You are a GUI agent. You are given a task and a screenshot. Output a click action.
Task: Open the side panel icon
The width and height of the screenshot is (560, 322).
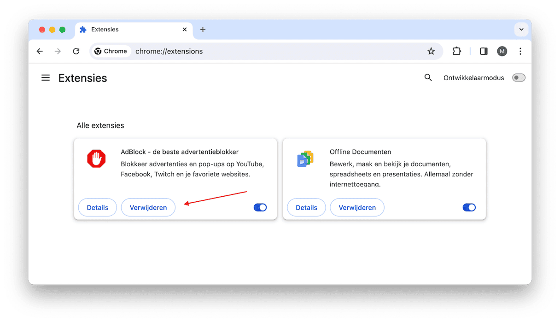coord(484,51)
